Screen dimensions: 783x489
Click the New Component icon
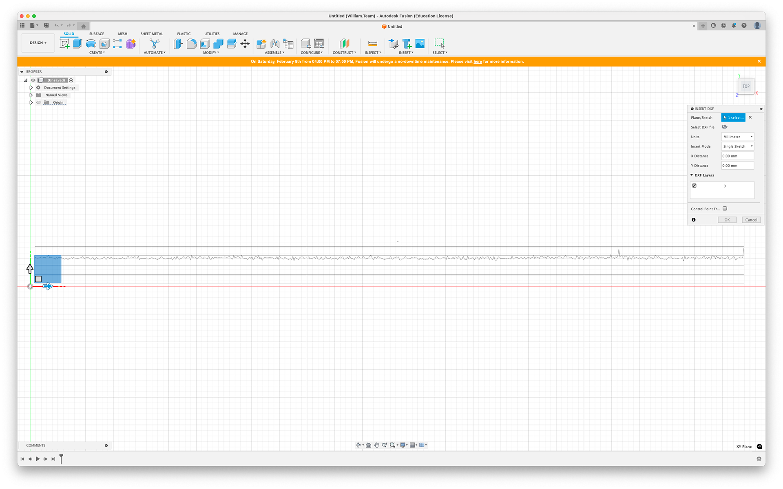coord(261,44)
